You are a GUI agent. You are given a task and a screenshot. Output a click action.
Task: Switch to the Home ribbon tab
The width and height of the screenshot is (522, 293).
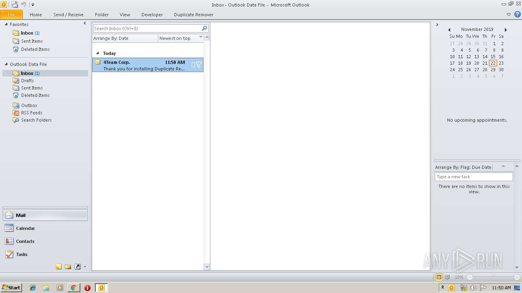pos(36,15)
